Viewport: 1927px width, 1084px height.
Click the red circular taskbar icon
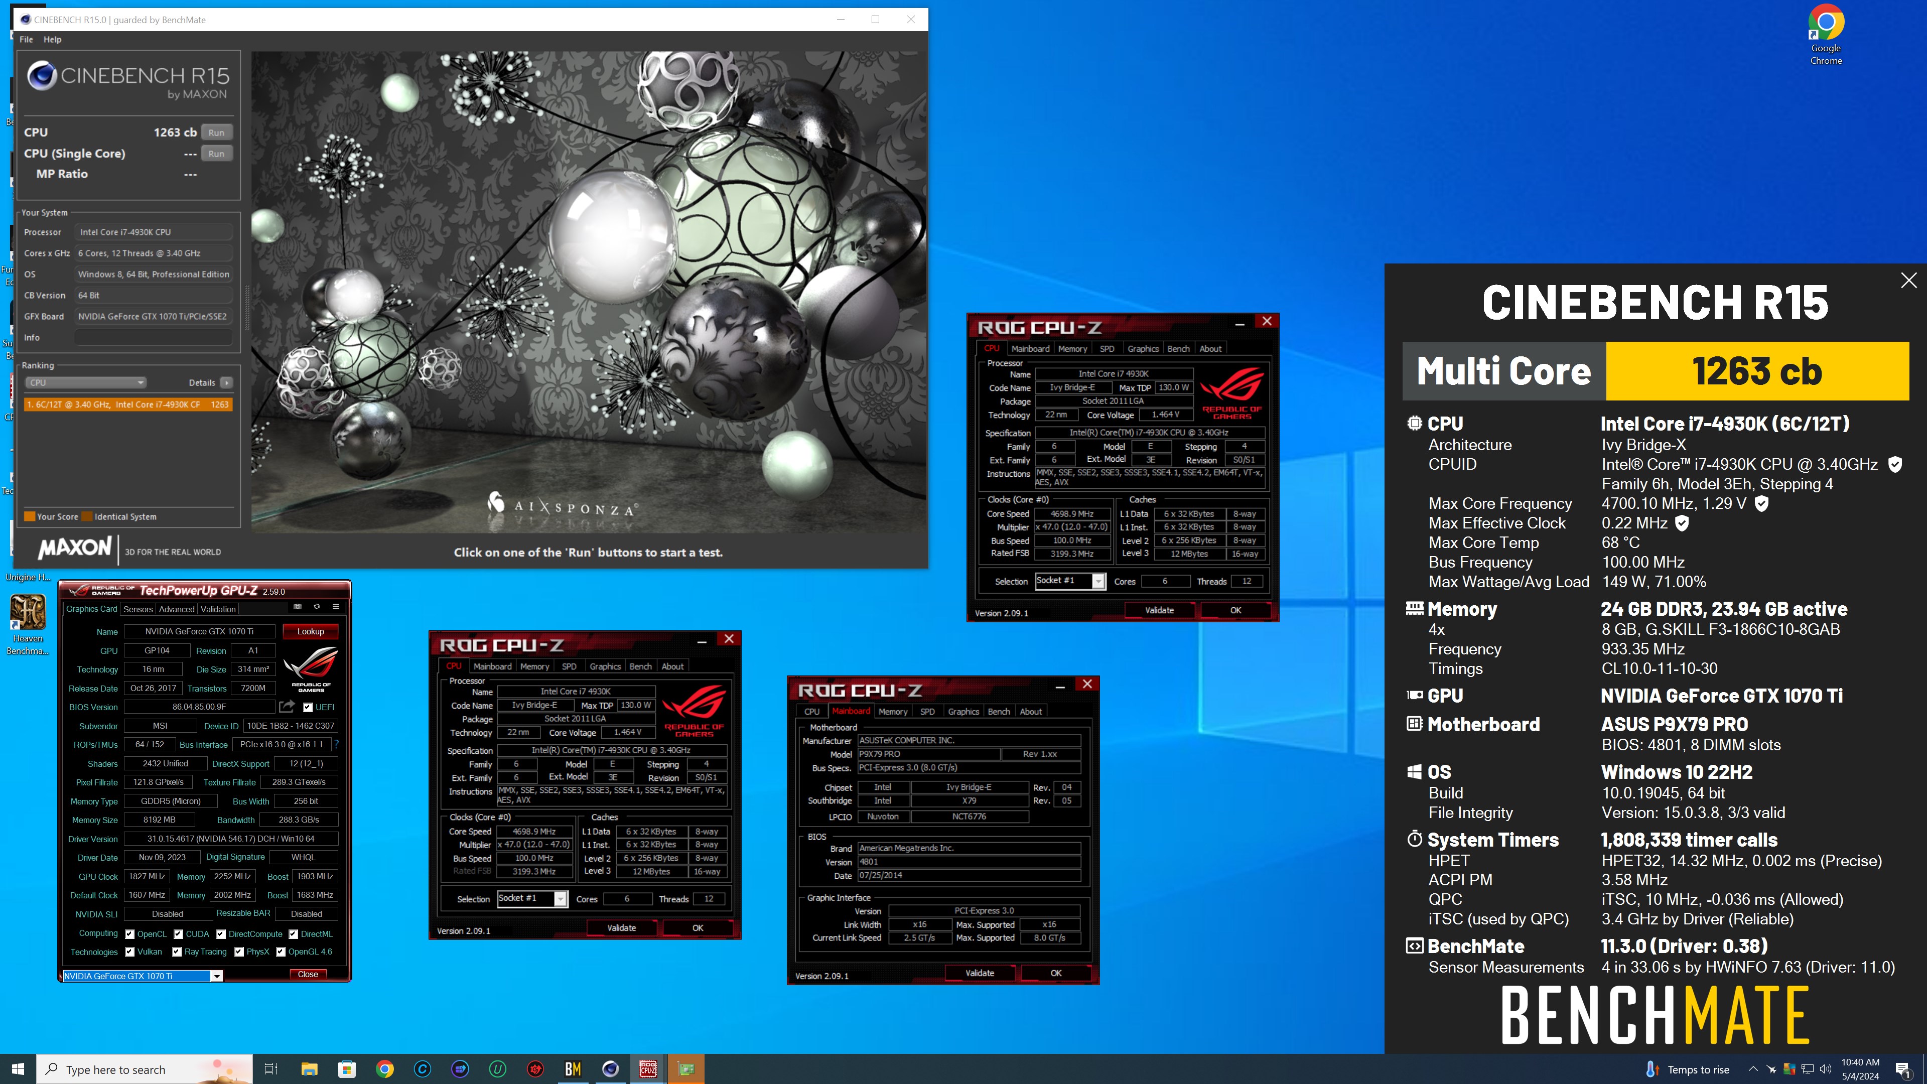tap(535, 1069)
